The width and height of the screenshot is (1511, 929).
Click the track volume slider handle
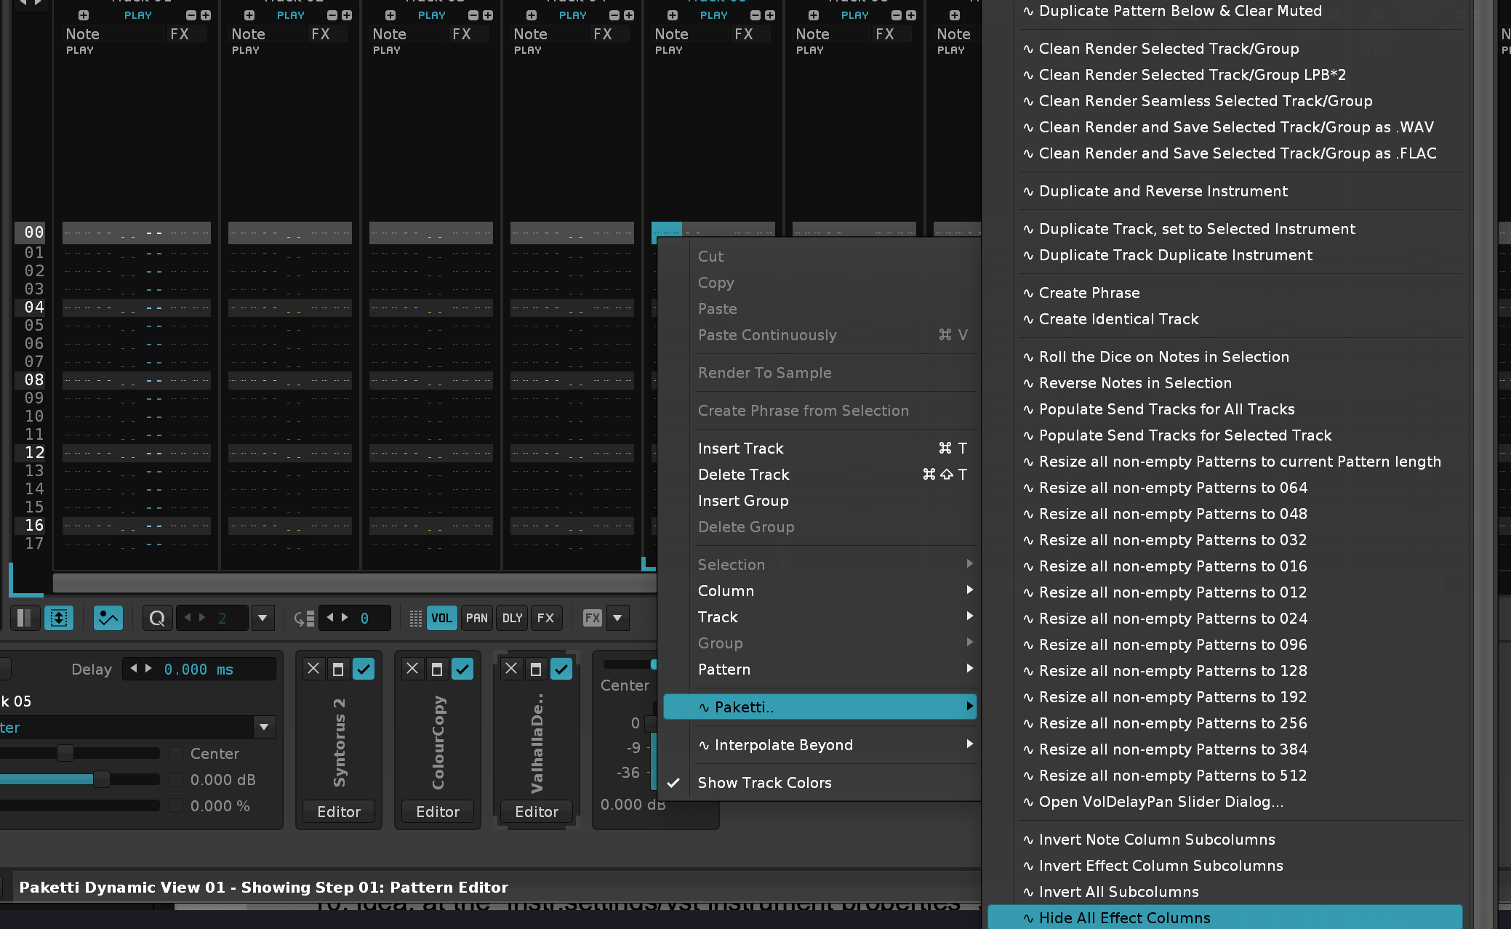[x=101, y=780]
